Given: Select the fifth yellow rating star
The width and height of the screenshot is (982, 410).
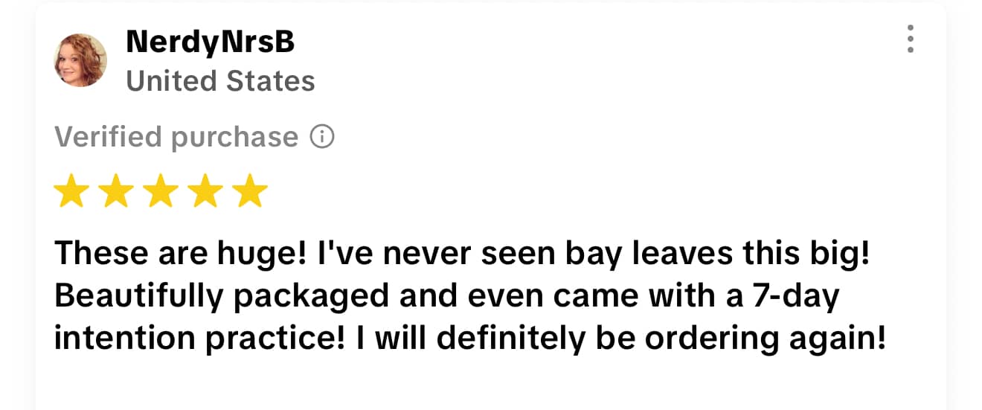Looking at the screenshot, I should point(249,191).
